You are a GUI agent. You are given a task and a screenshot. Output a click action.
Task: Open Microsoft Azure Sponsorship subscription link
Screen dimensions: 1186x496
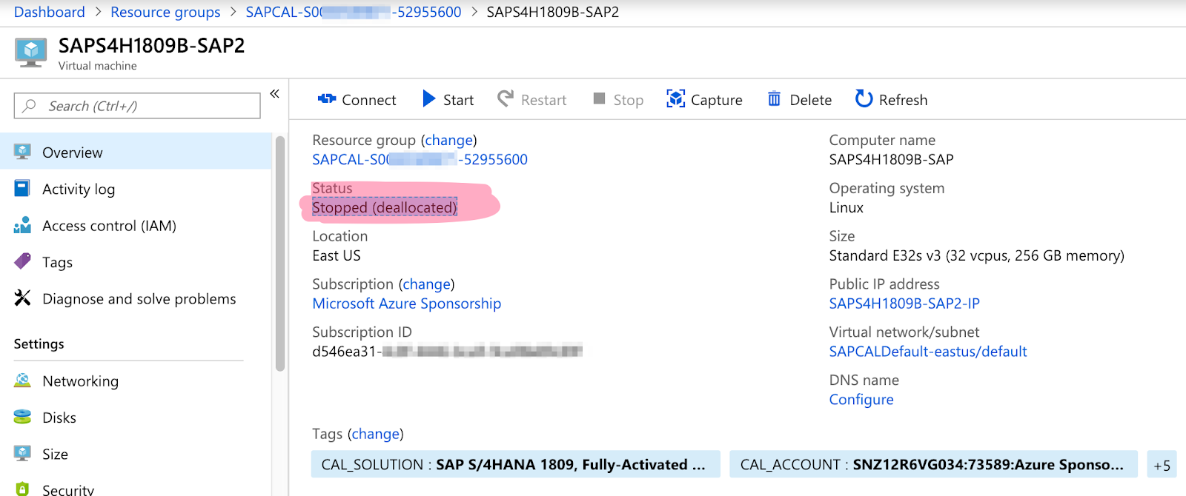click(406, 304)
